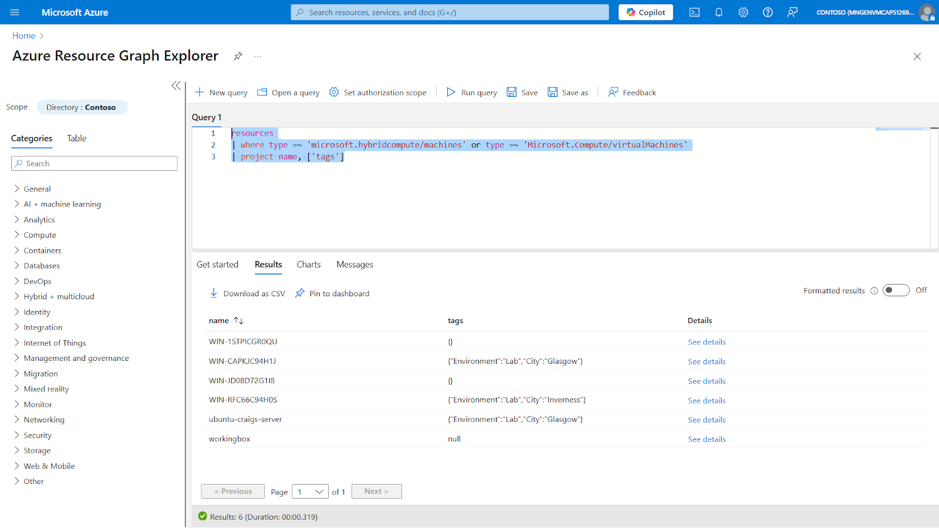Screen dimensions: 939x528
Task: Expand the Web & Mobile category
Action: click(44, 466)
